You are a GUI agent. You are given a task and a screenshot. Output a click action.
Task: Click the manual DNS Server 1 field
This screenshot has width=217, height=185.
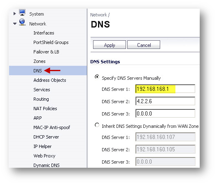tap(165, 89)
